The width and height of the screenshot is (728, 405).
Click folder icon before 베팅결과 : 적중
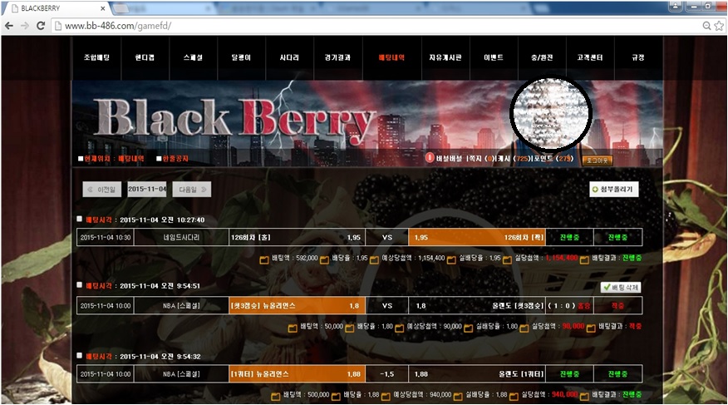pyautogui.click(x=591, y=328)
